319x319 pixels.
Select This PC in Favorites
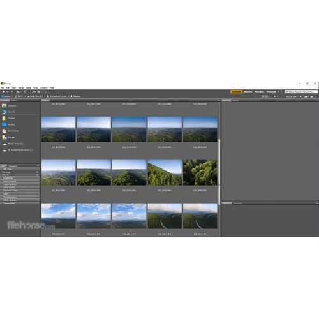tap(11, 112)
